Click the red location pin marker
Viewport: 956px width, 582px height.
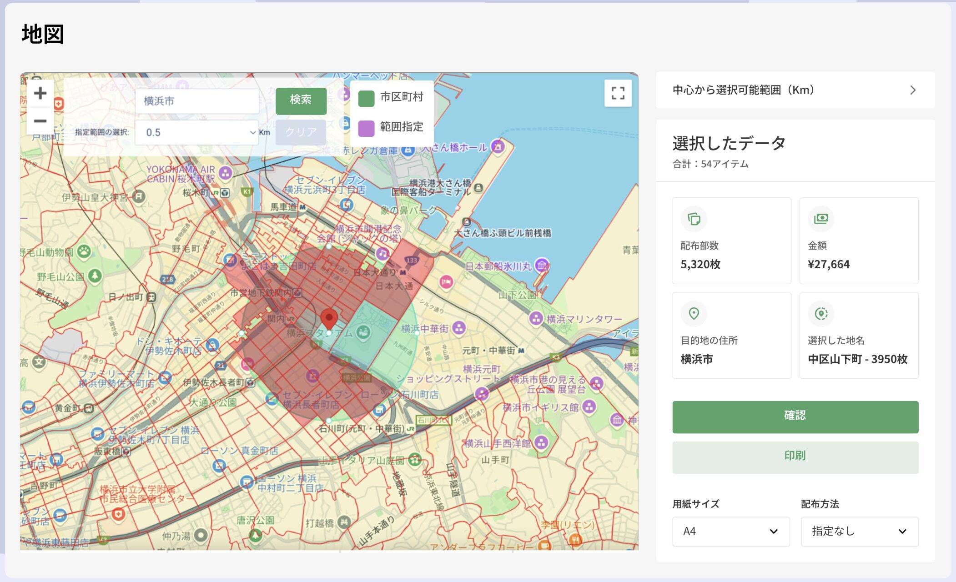[329, 318]
